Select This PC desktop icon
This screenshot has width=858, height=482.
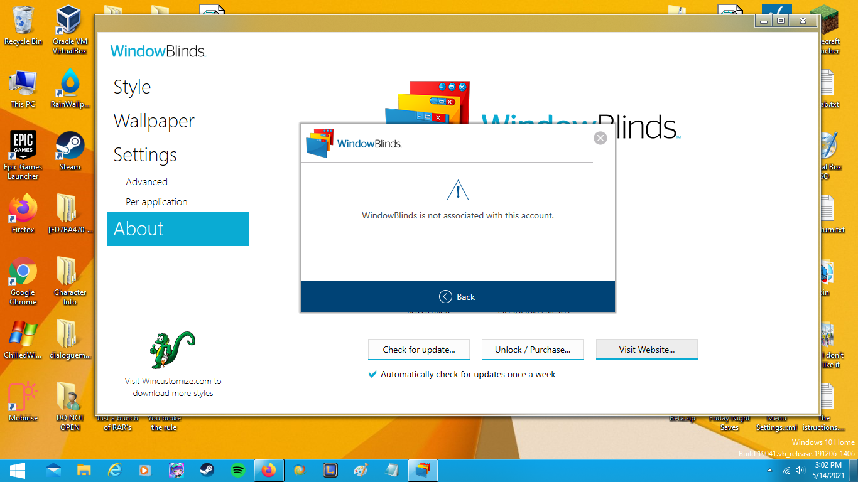[23, 88]
